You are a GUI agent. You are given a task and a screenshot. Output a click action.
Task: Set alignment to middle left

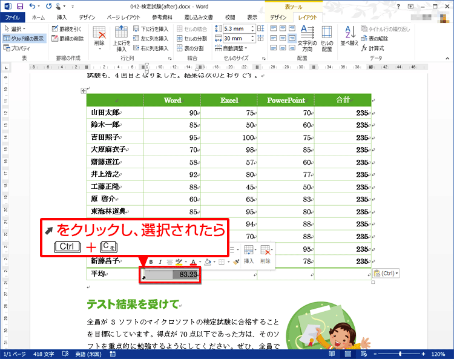pyautogui.click(x=274, y=38)
